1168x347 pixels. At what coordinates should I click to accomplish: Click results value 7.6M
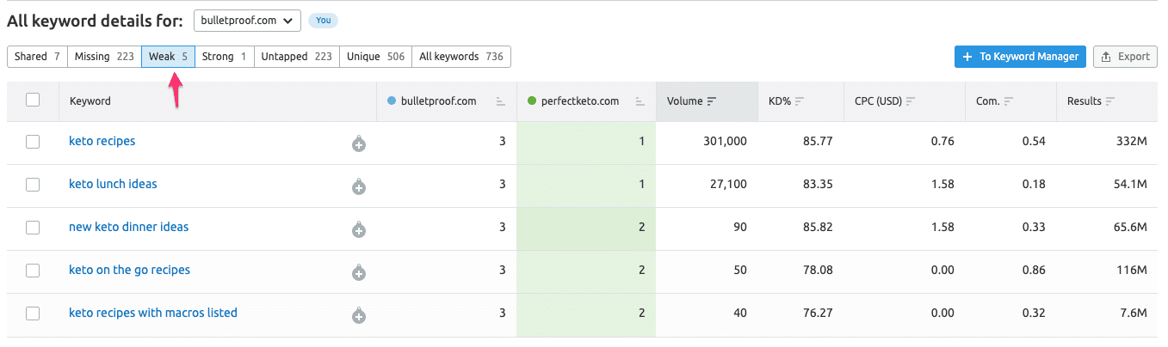click(1133, 314)
